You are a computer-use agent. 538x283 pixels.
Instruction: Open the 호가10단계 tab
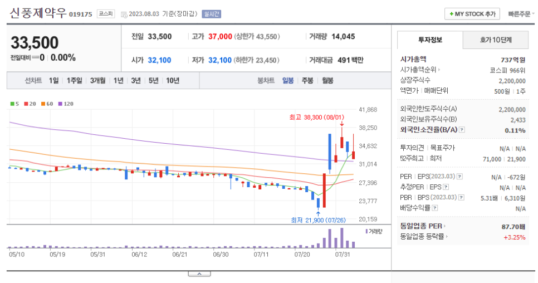(x=496, y=40)
